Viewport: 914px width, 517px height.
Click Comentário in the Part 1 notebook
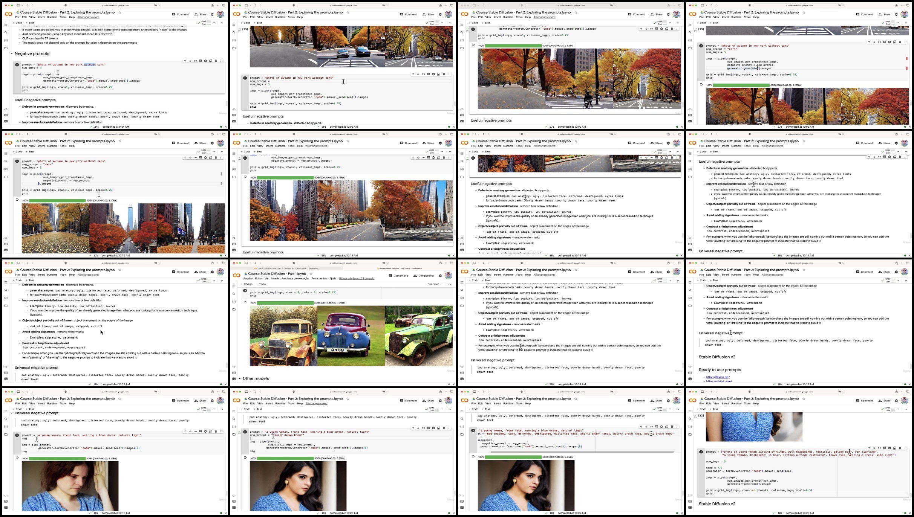tap(398, 276)
